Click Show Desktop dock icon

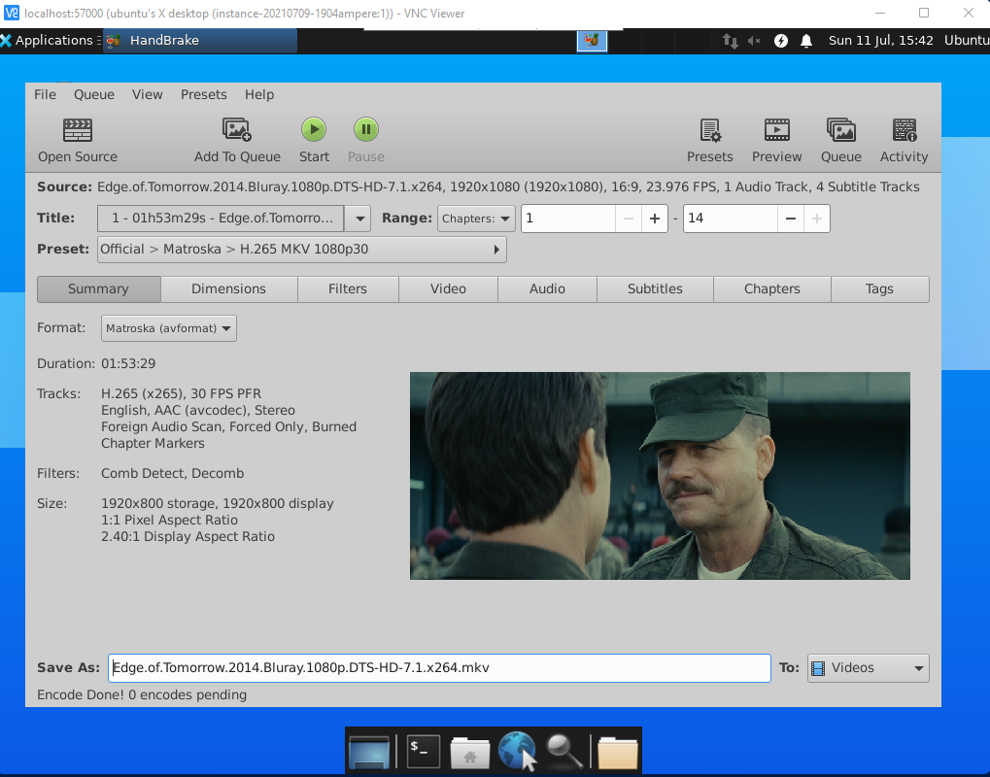(x=369, y=751)
